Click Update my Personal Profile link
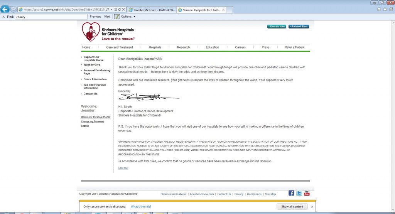395x214 pixels. (x=96, y=117)
